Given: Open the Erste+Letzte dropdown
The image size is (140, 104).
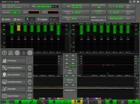Looking at the screenshot, I should click(x=70, y=90).
